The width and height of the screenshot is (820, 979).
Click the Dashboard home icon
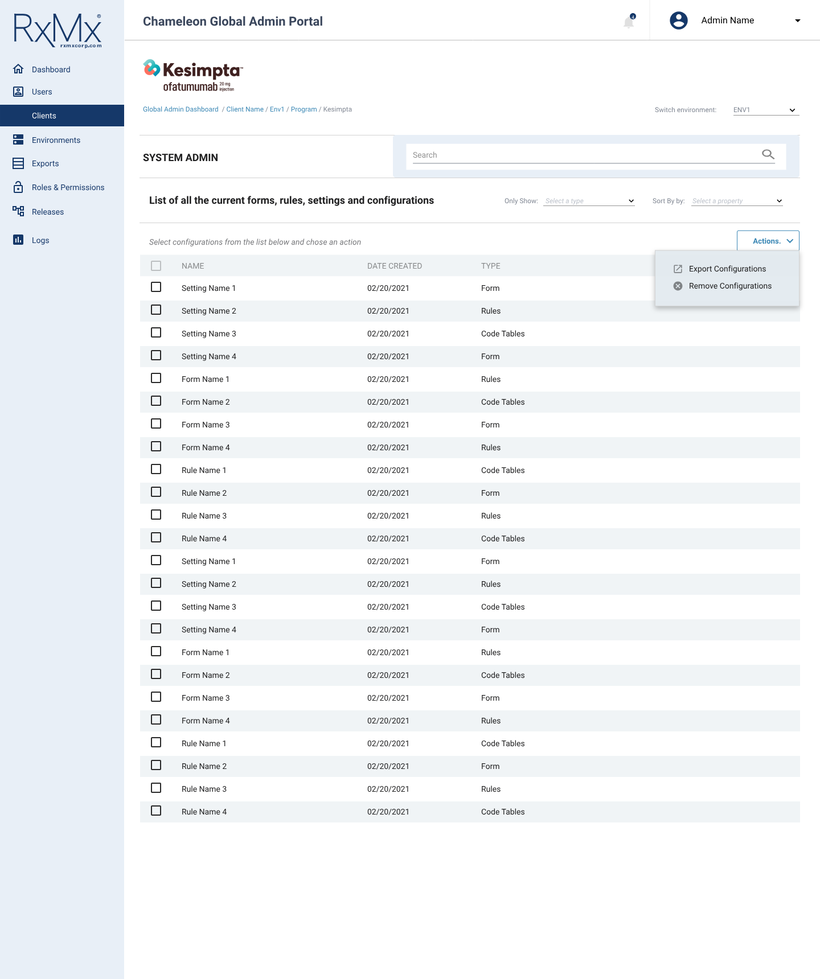click(x=18, y=69)
